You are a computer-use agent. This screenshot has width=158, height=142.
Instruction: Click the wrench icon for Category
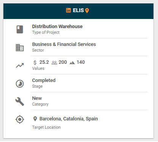pyautogui.click(x=20, y=101)
